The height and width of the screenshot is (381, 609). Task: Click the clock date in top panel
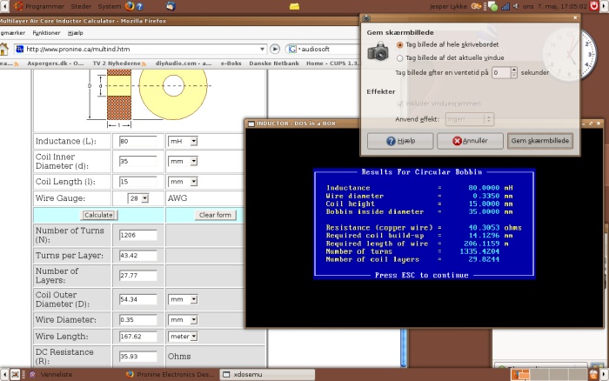point(555,6)
